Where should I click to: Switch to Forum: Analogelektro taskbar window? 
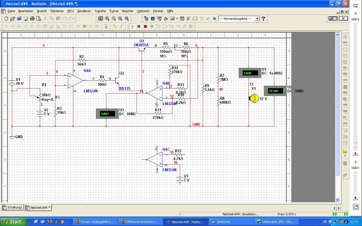[95, 222]
